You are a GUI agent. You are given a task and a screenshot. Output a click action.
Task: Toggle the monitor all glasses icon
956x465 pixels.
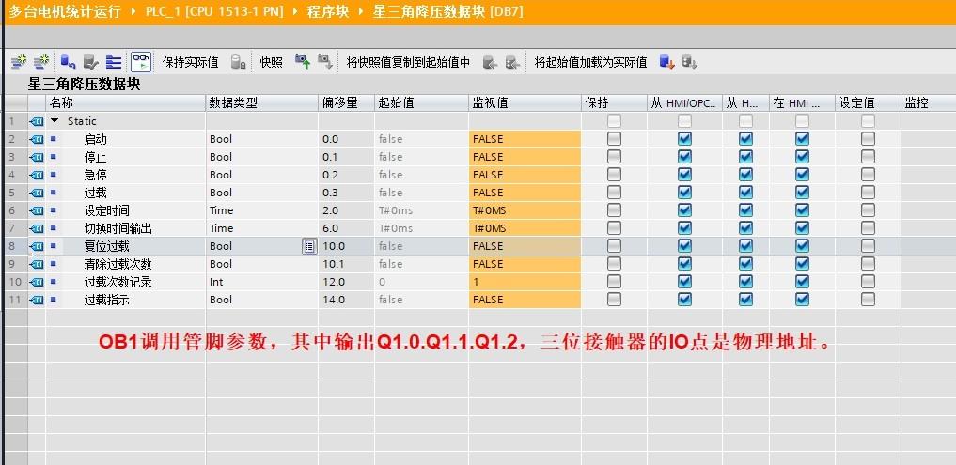click(141, 62)
